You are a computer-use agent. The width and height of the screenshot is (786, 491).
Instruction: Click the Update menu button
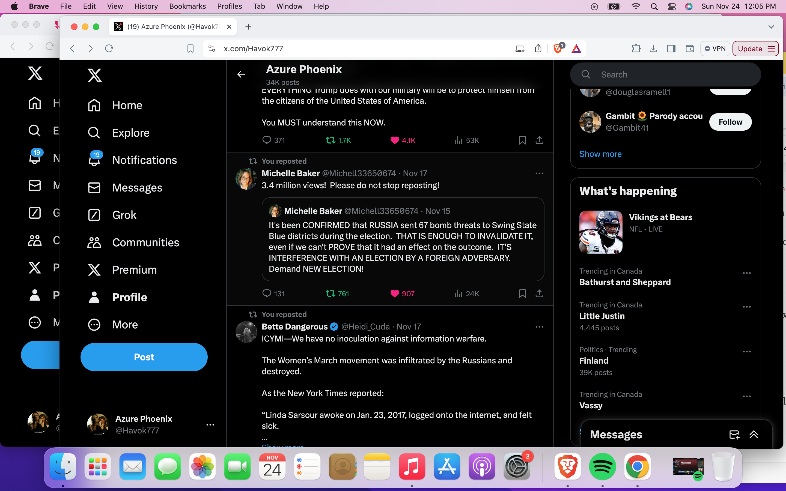click(x=755, y=49)
